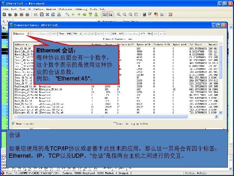This screenshot has width=234, height=176.
Task: Select the Elitegro_55:b1:c0 conversation row
Action: 116,89
